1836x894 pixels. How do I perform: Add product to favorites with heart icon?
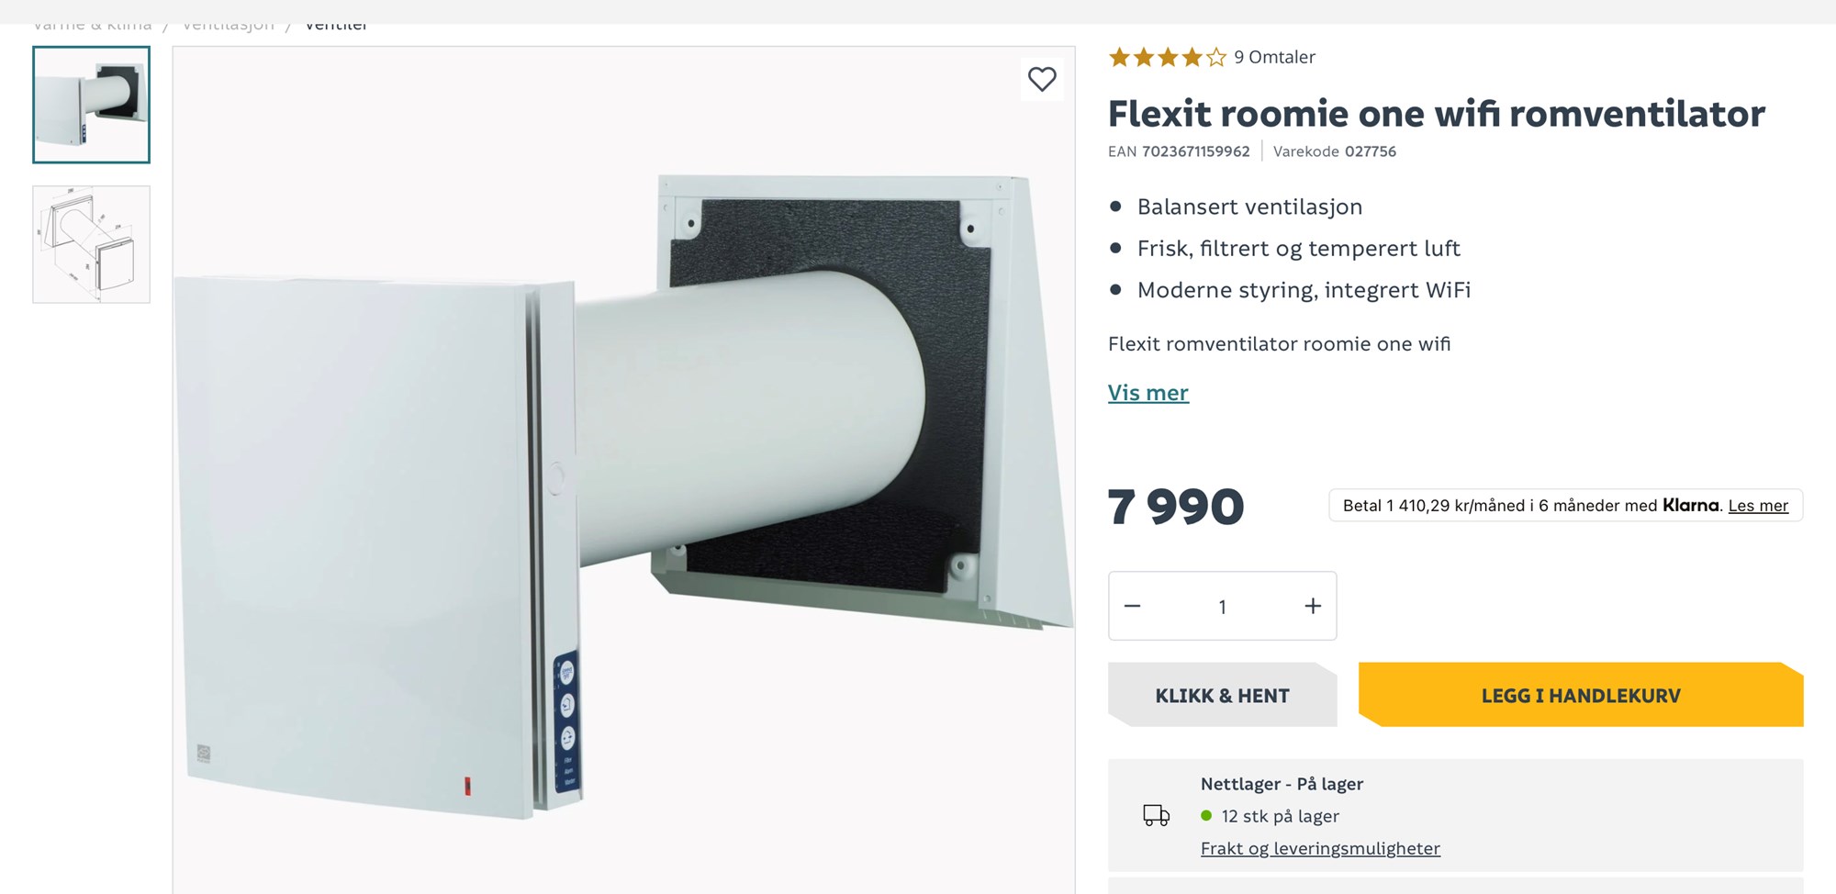point(1042,80)
